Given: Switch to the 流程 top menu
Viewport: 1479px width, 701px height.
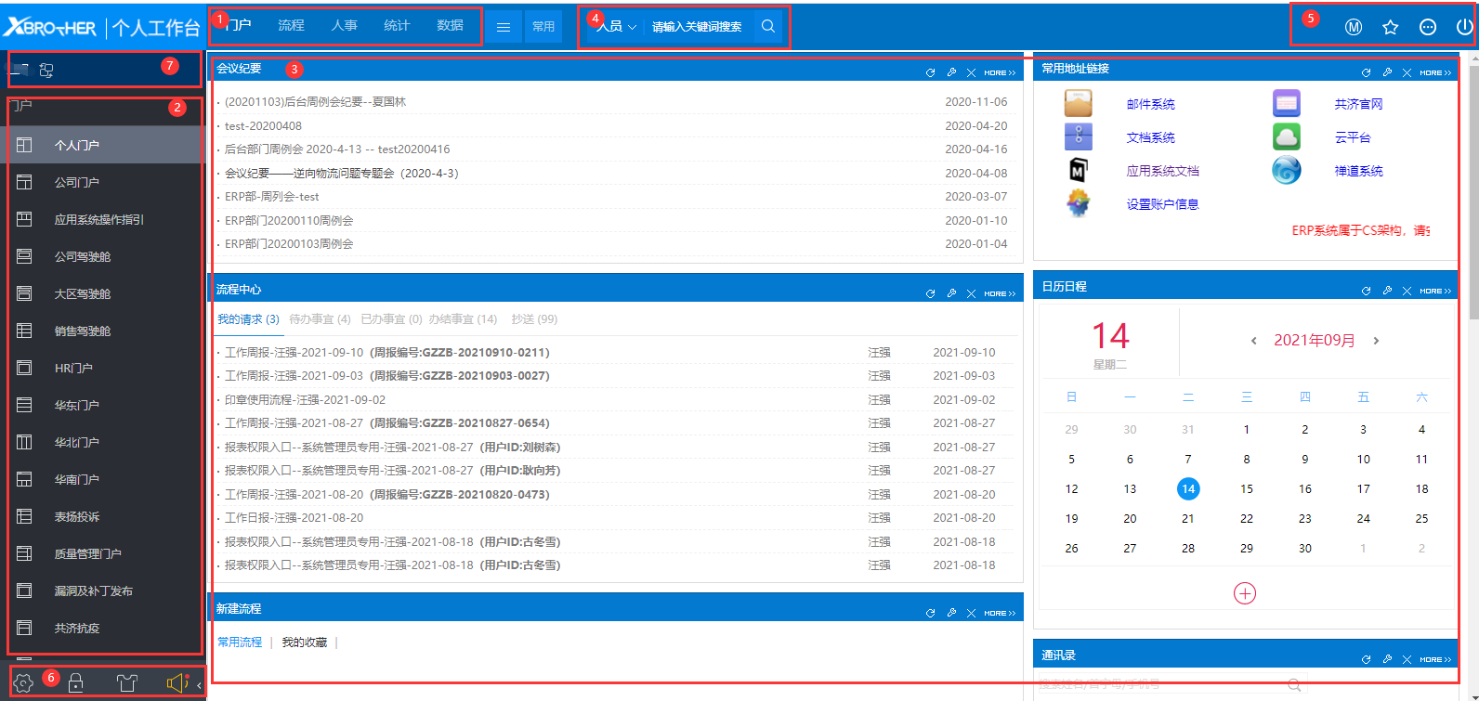Looking at the screenshot, I should tap(291, 26).
